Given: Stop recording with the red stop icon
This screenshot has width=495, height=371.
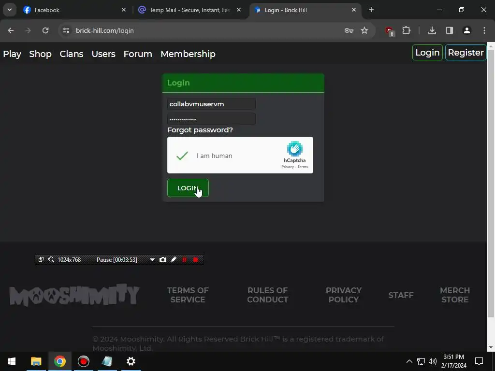Looking at the screenshot, I should (195, 259).
